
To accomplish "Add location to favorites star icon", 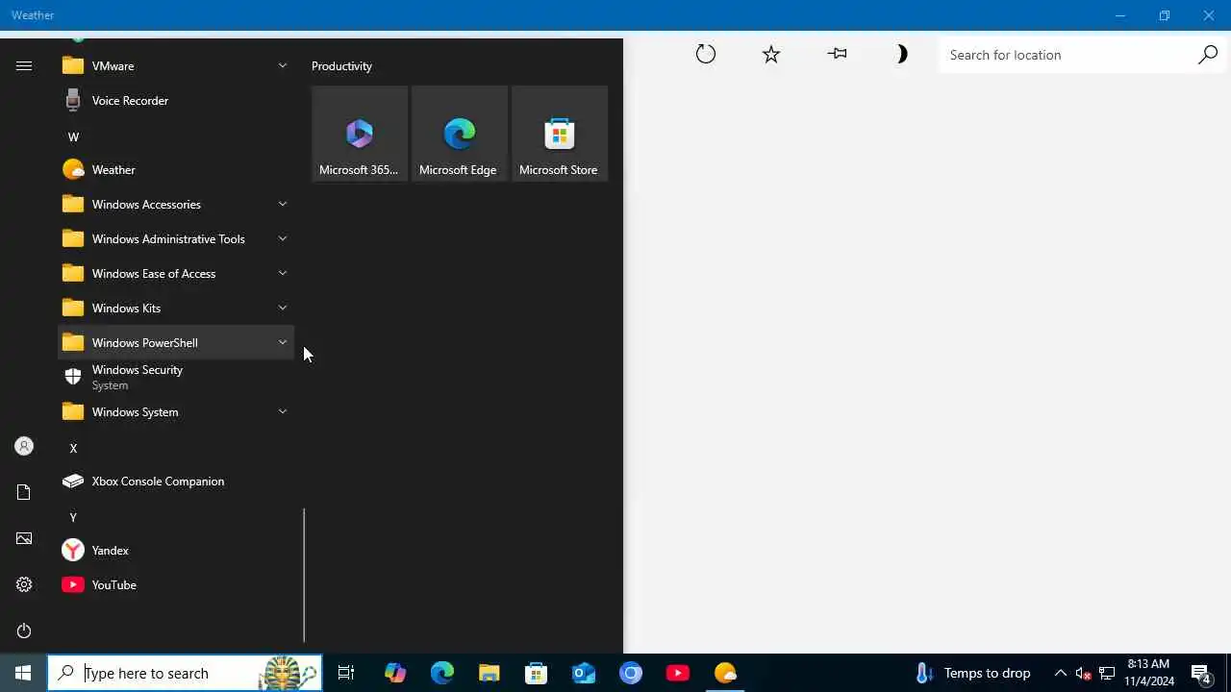I will coord(771,55).
